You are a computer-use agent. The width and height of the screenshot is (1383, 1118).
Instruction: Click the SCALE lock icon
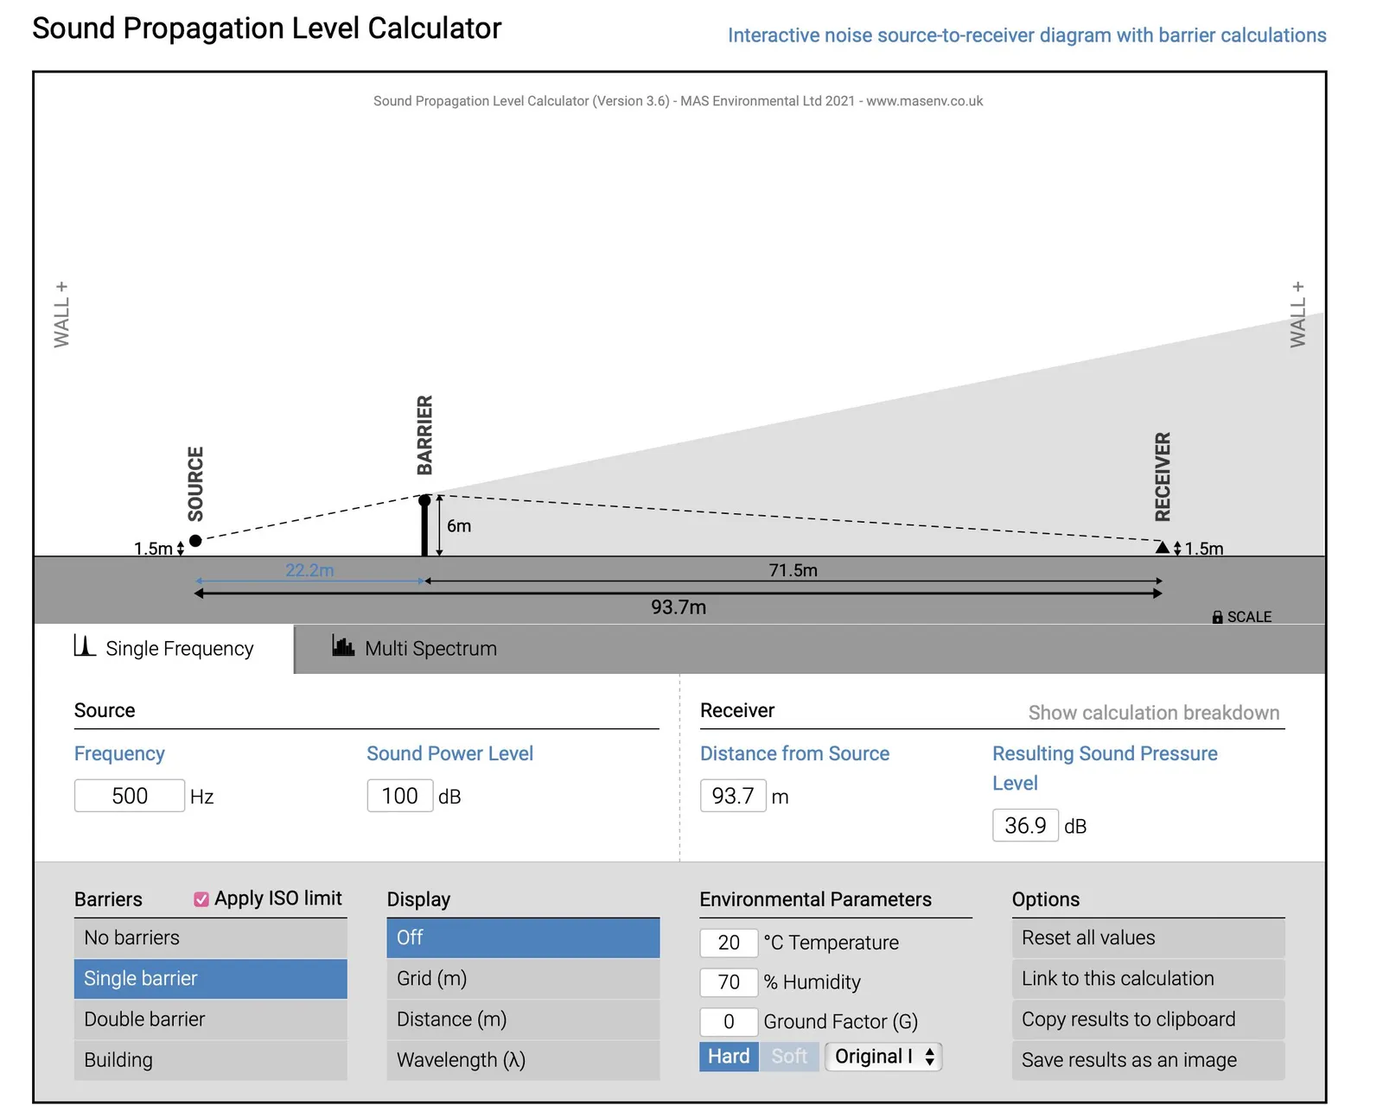tap(1217, 617)
